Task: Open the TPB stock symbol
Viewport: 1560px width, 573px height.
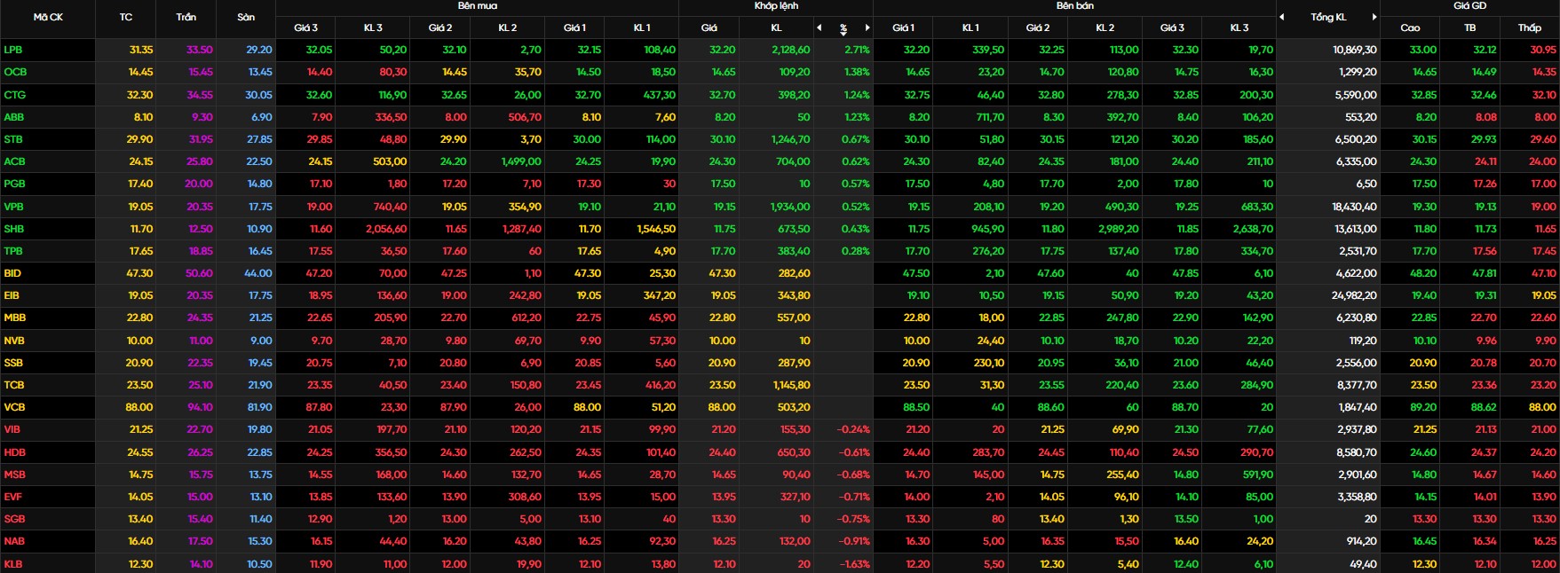Action: click(x=13, y=251)
